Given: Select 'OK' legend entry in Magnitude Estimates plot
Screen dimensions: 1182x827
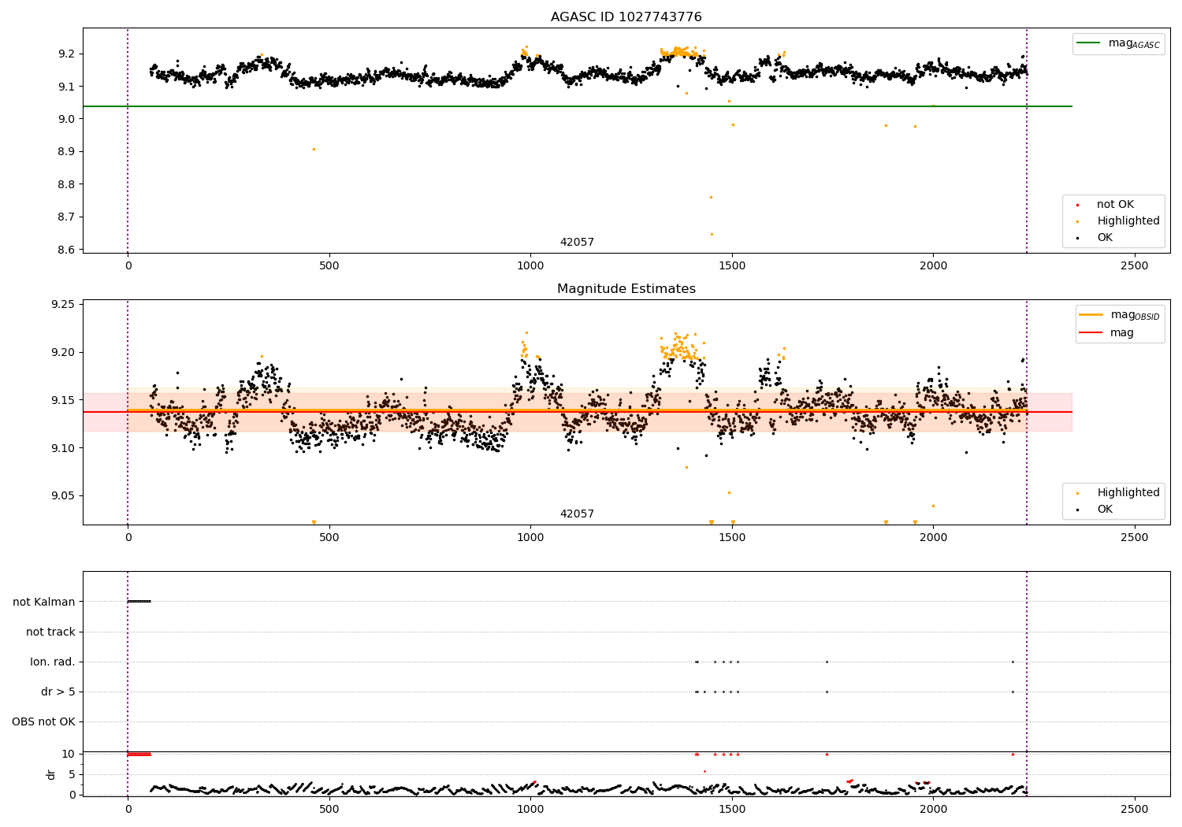Looking at the screenshot, I should pyautogui.click(x=1105, y=510).
